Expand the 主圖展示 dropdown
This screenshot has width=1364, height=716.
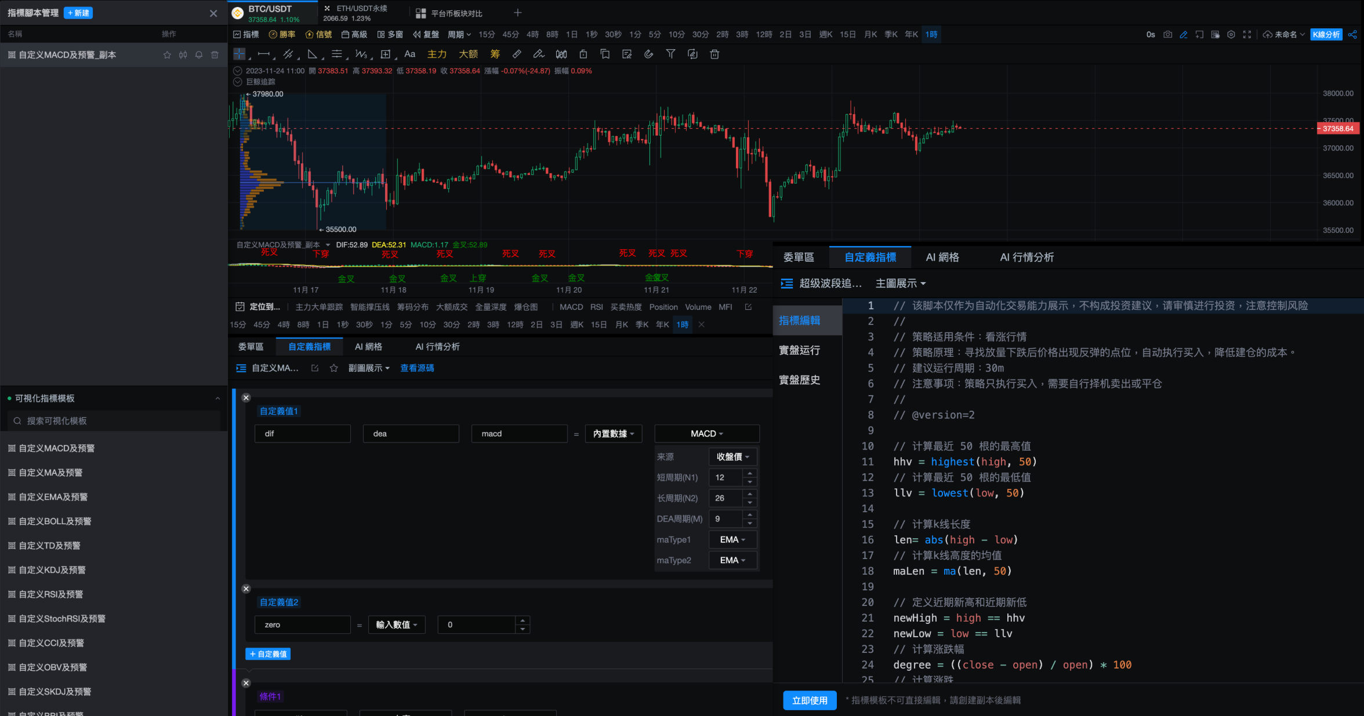tap(900, 283)
